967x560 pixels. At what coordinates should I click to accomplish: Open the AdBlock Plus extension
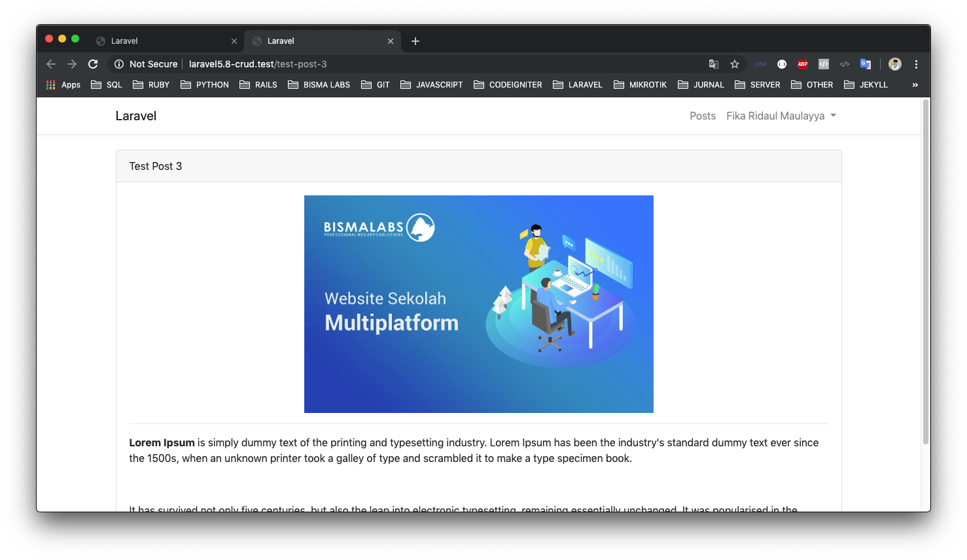click(803, 64)
